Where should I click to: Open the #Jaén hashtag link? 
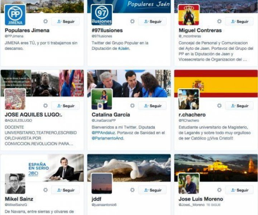[x=124, y=48]
